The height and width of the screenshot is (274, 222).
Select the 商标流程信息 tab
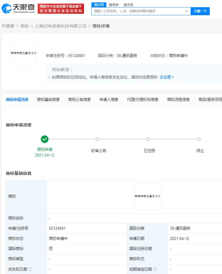click(178, 100)
